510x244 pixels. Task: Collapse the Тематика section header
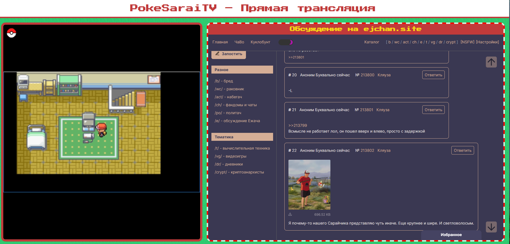242,137
